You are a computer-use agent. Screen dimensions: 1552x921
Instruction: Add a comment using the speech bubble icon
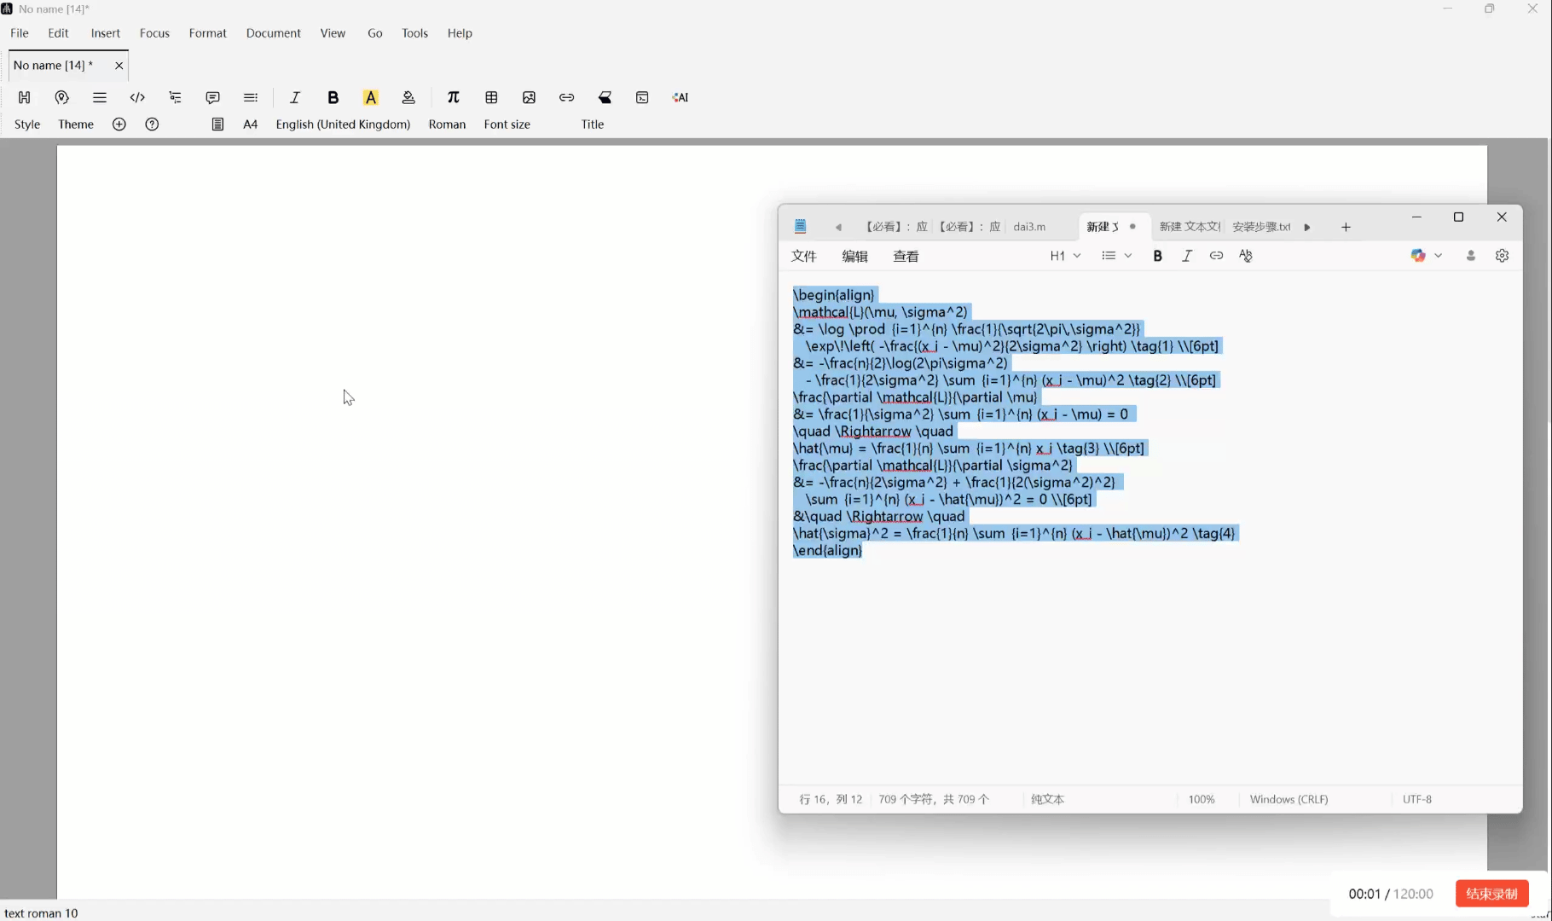click(x=212, y=97)
